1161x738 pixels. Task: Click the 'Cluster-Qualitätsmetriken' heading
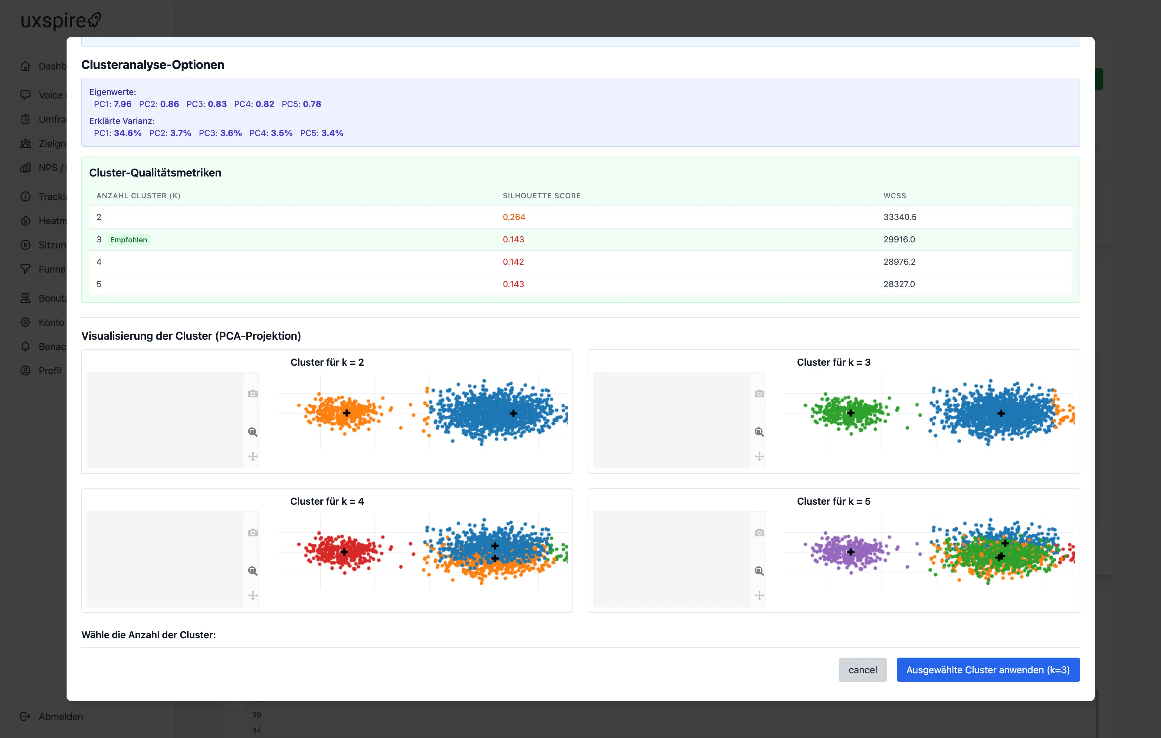coord(155,173)
